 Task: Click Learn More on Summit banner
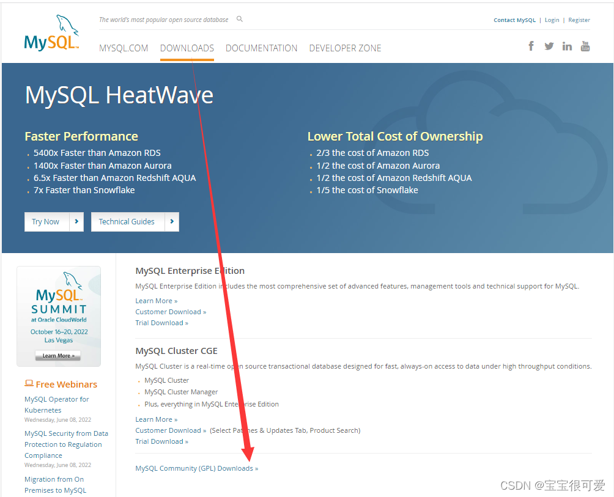[58, 355]
